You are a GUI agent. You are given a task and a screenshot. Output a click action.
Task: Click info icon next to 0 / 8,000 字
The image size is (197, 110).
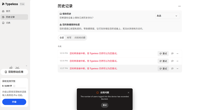pos(14,86)
